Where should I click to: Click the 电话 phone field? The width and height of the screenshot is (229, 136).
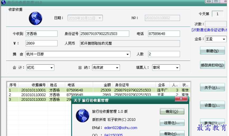tap(164, 34)
